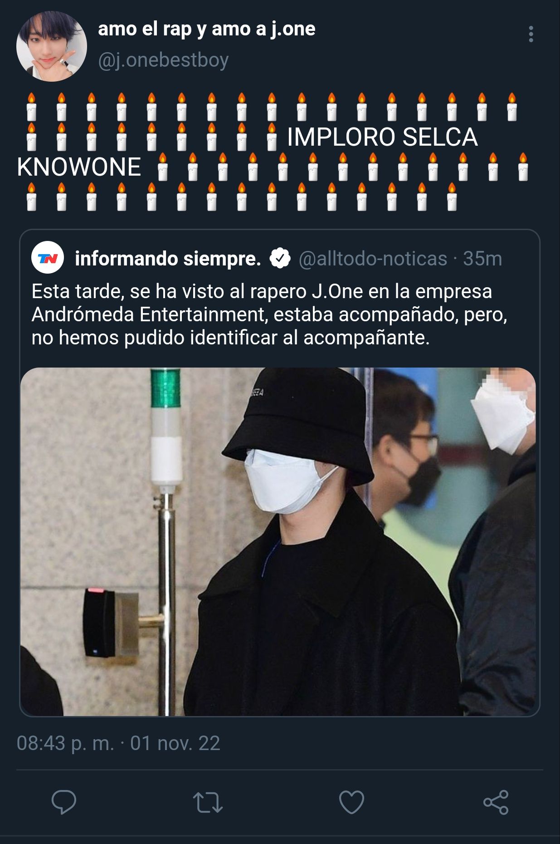This screenshot has height=844, width=560.
Task: Tap the date '01 nov. 22'
Action: coord(175,743)
